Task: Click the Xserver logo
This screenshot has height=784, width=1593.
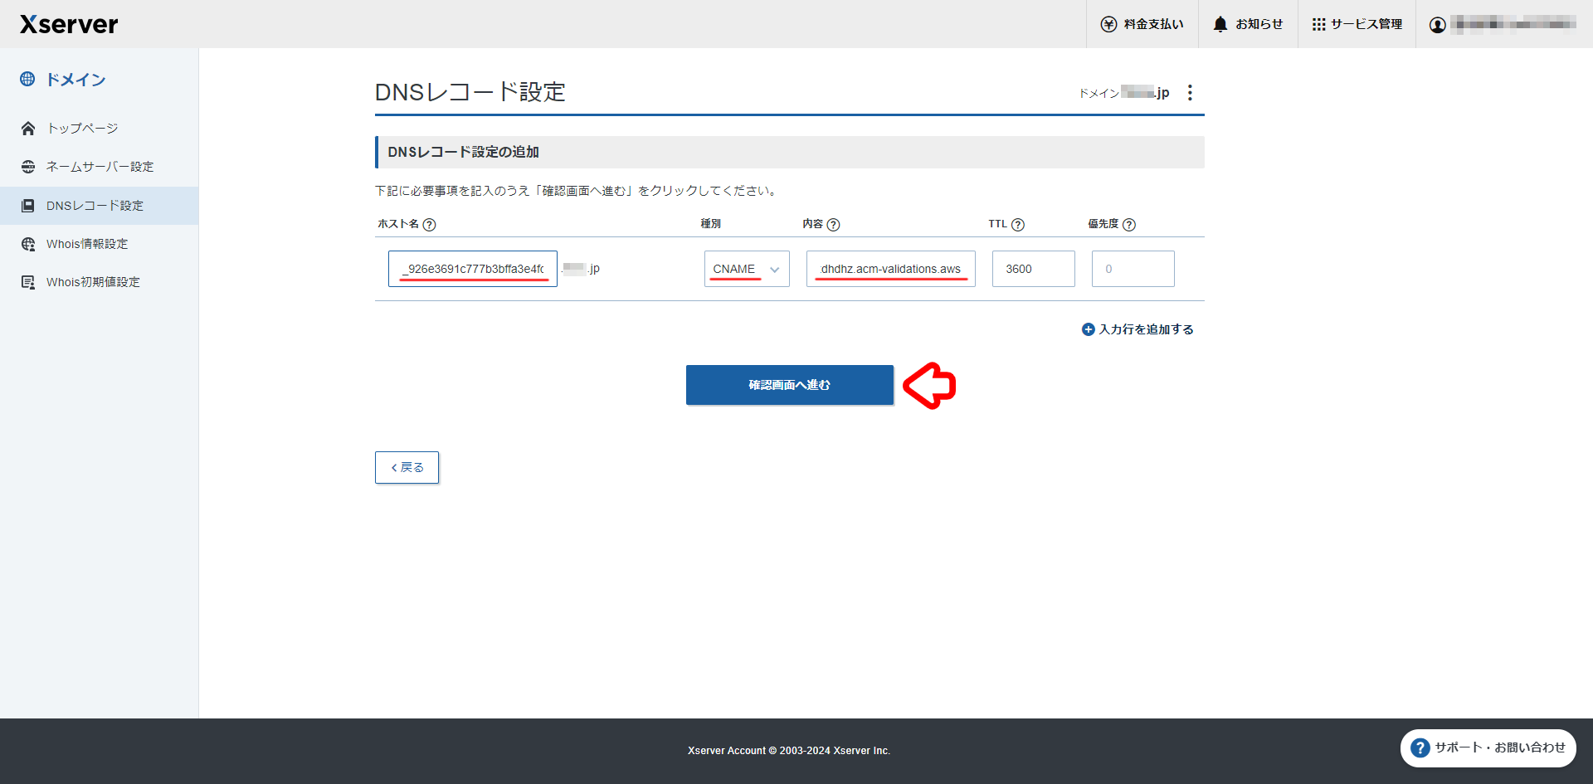Action: (x=69, y=24)
